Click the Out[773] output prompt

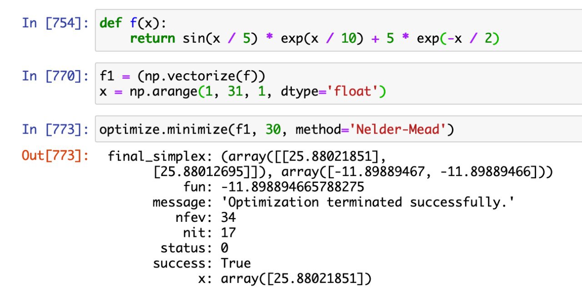(55, 156)
